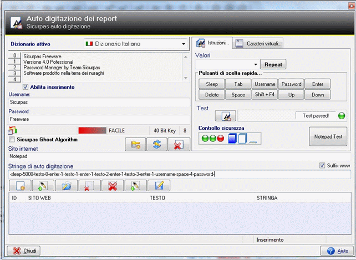Select row 1 Versione 4.0 Pofessional
This screenshot has width=356, height=260.
(x=48, y=62)
